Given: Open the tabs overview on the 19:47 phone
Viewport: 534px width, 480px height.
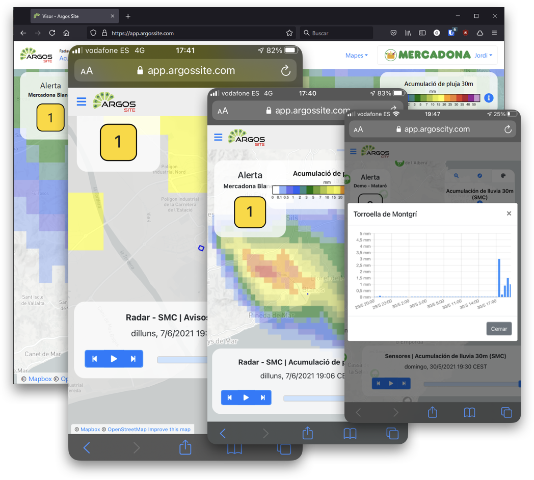Looking at the screenshot, I should coord(506,413).
